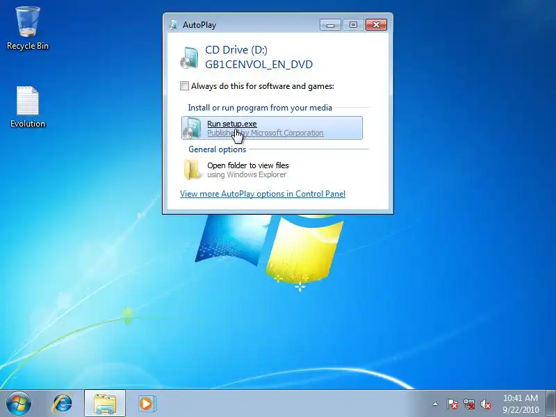Click the CD Drive (D:) disc icon

coord(189,58)
